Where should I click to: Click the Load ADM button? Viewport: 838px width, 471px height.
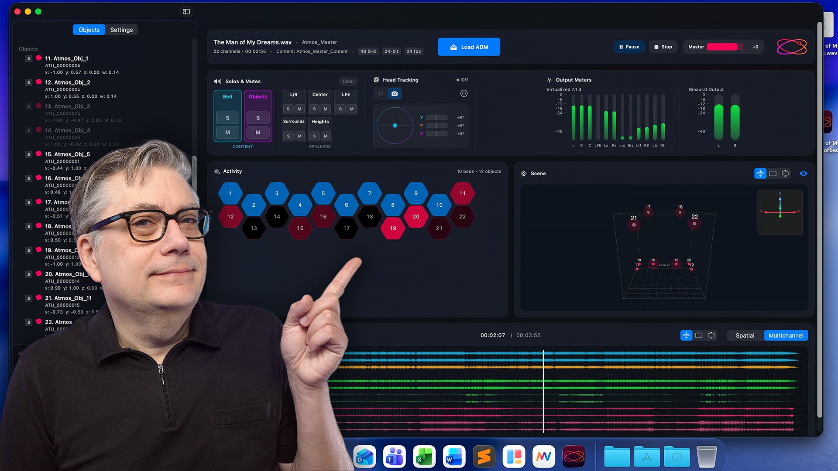click(x=469, y=47)
